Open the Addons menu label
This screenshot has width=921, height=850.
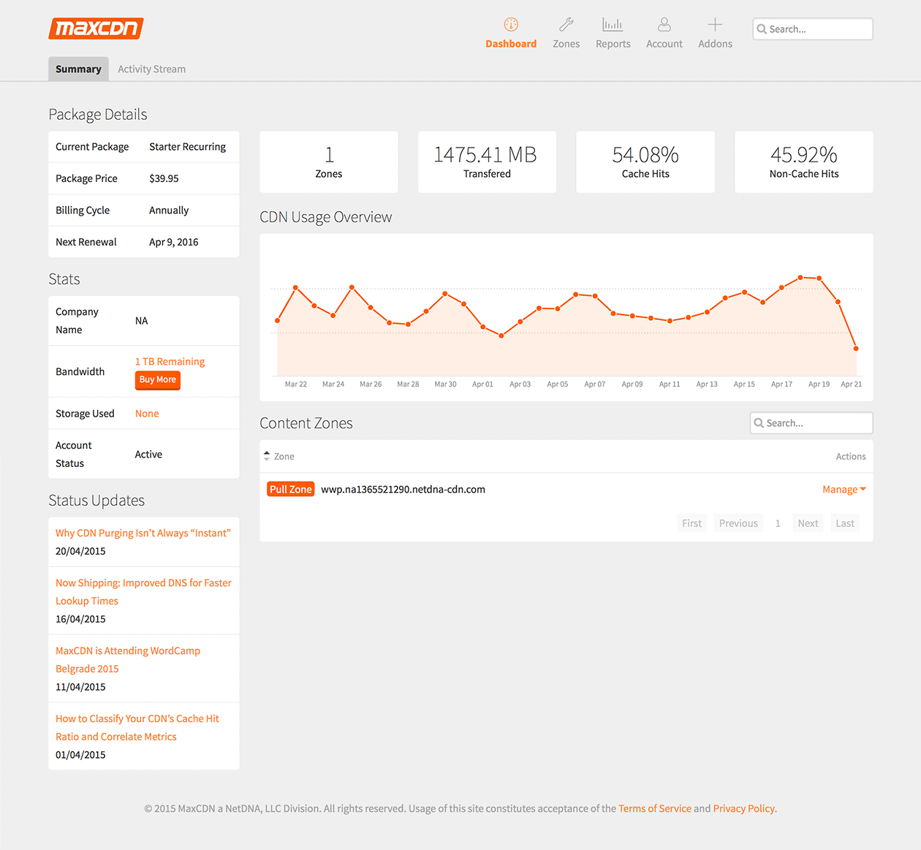(715, 44)
